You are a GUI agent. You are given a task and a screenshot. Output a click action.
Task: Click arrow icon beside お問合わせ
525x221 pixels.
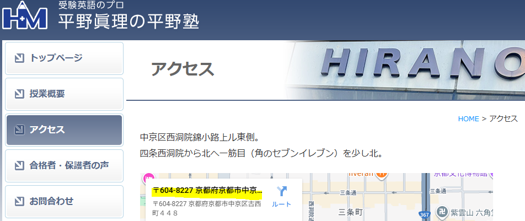pos(19,201)
